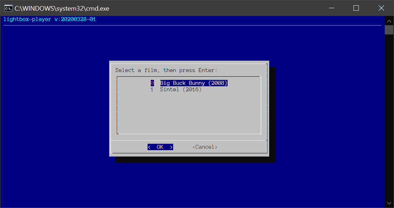Click the film number 0 tag
394x208 pixels.
(x=152, y=83)
